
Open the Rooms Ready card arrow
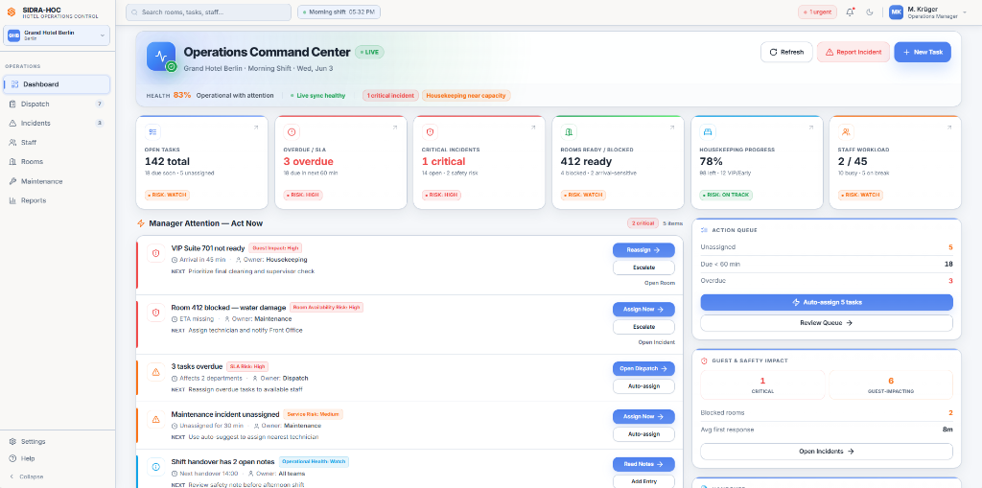pyautogui.click(x=672, y=128)
